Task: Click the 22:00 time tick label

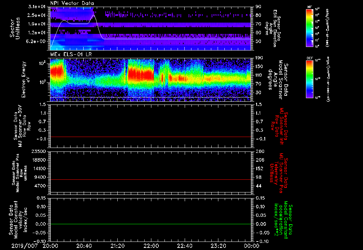Action: point(151,246)
